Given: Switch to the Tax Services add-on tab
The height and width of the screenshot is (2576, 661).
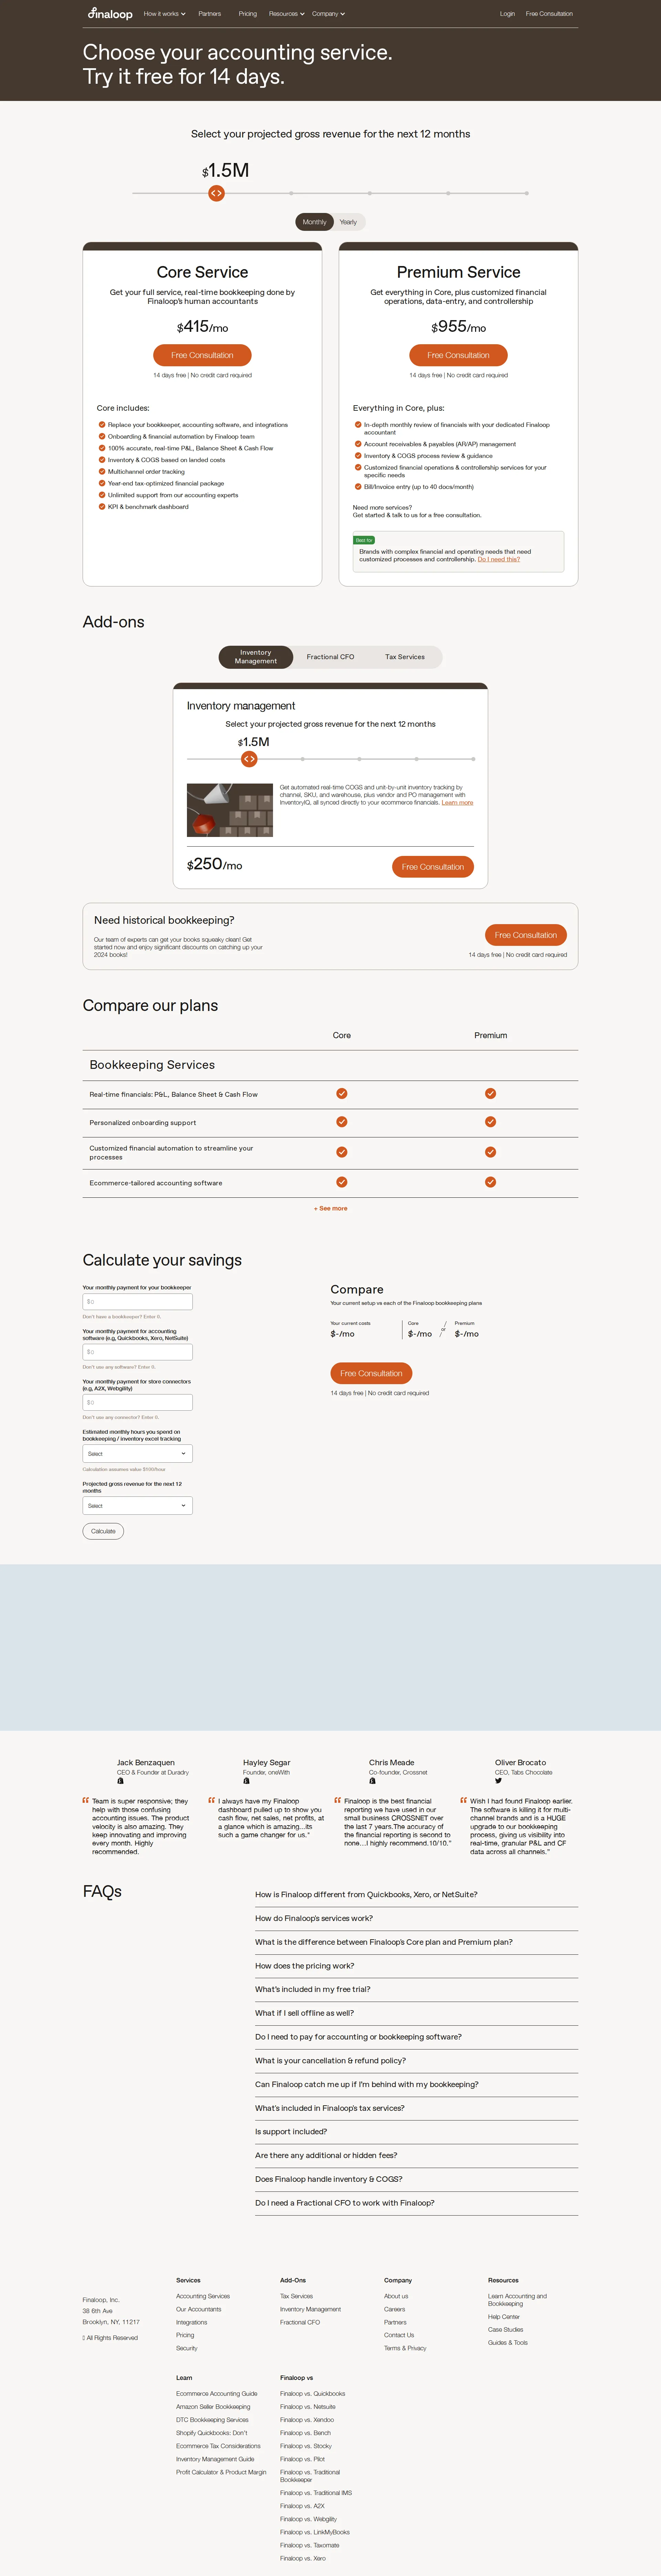Looking at the screenshot, I should tap(406, 657).
